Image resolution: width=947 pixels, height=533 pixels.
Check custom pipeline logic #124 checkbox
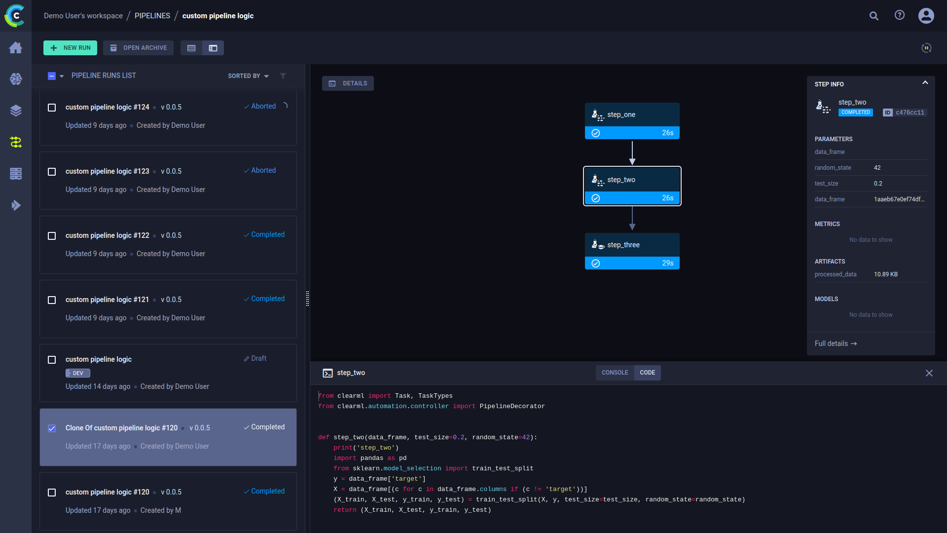coord(52,108)
